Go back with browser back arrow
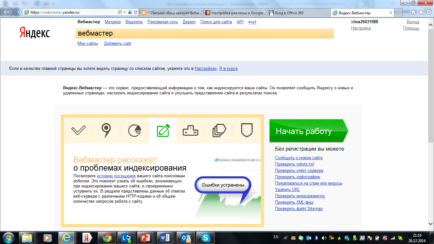Image resolution: width=434 pixels, height=244 pixels. (7, 12)
